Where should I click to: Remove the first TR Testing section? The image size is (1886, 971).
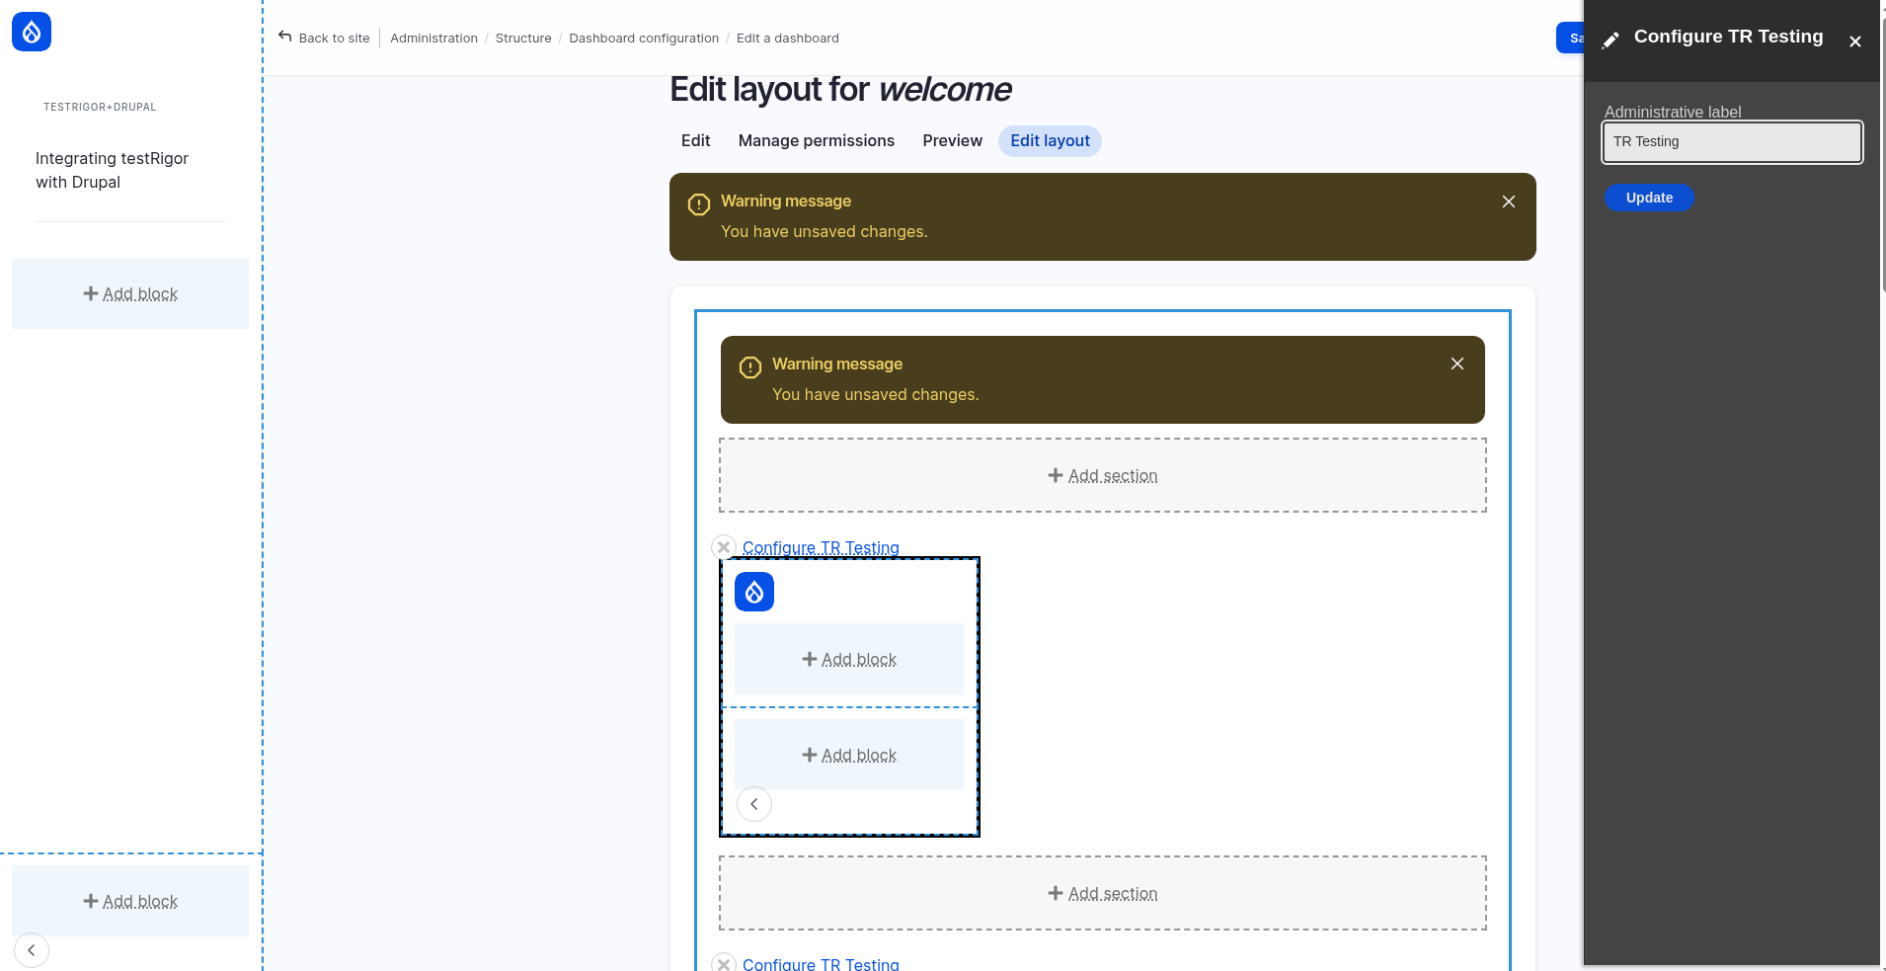pos(724,547)
